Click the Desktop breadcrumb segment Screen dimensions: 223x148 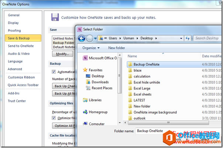pos(147,38)
